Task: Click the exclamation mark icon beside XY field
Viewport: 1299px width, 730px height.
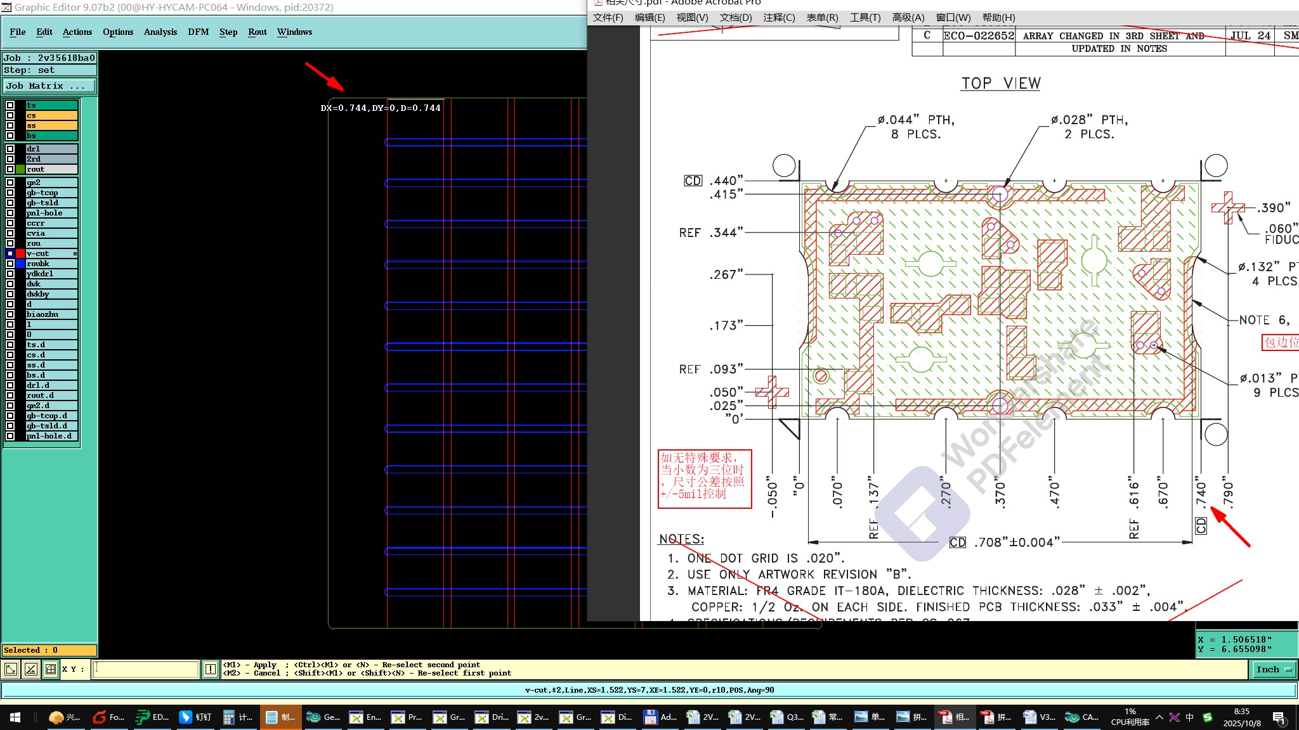Action: point(211,669)
